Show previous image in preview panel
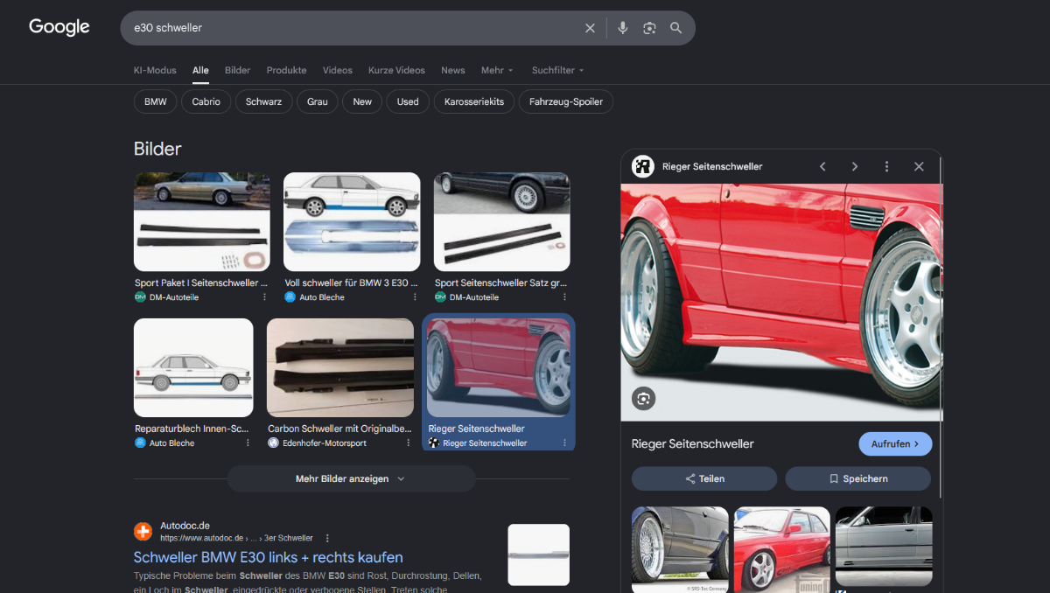1050x593 pixels. tap(822, 166)
